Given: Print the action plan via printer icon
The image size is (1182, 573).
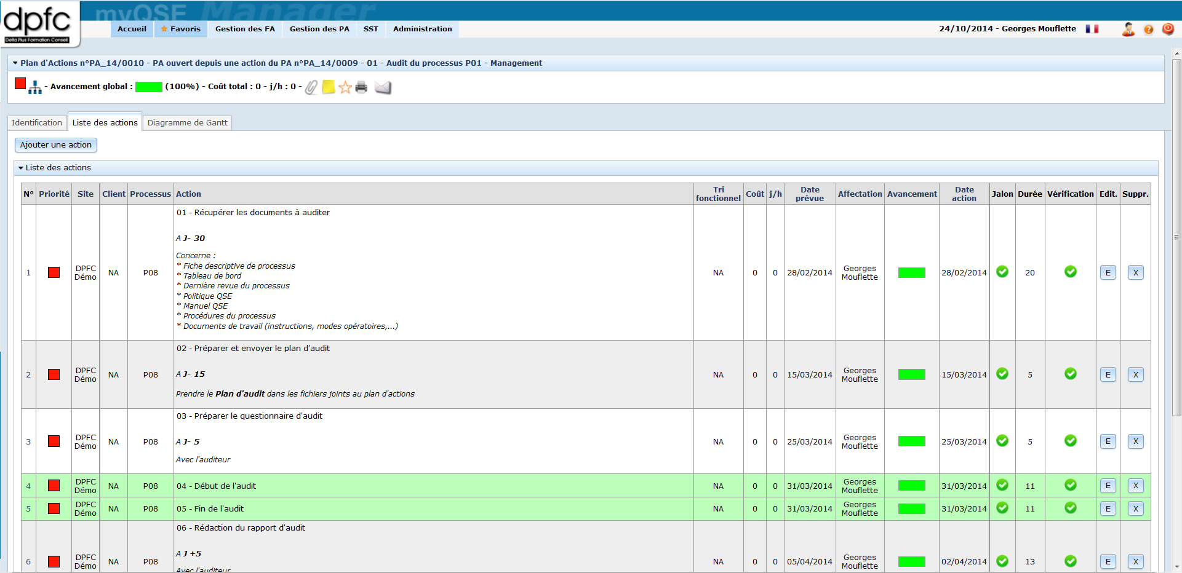Looking at the screenshot, I should (x=362, y=87).
